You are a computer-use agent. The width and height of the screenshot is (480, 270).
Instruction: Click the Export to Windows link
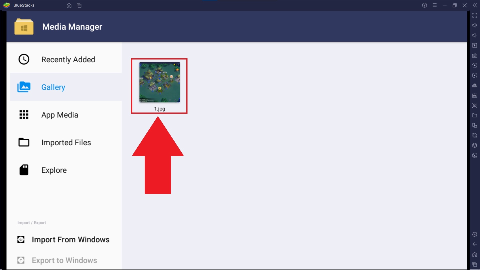(64, 260)
